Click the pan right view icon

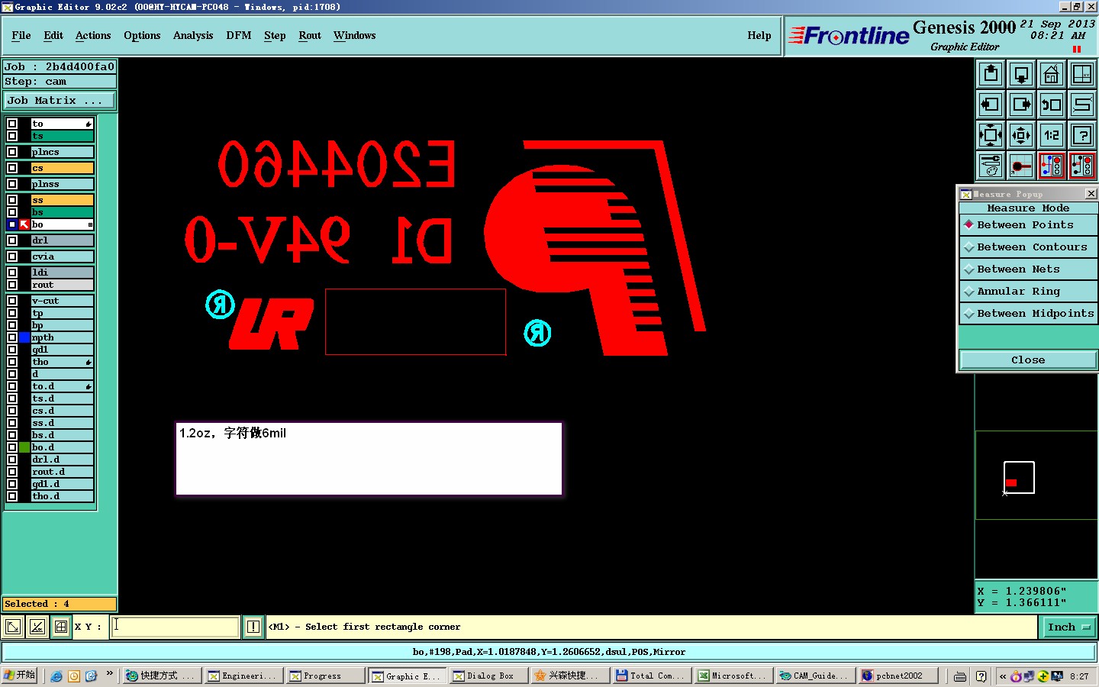coord(1021,105)
